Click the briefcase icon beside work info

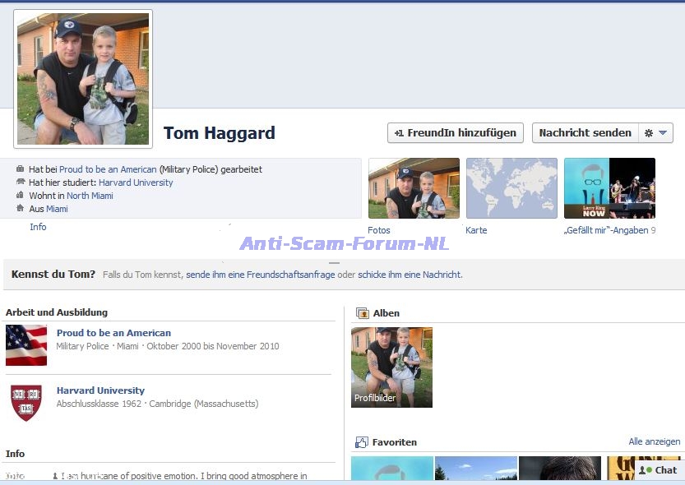[21, 169]
